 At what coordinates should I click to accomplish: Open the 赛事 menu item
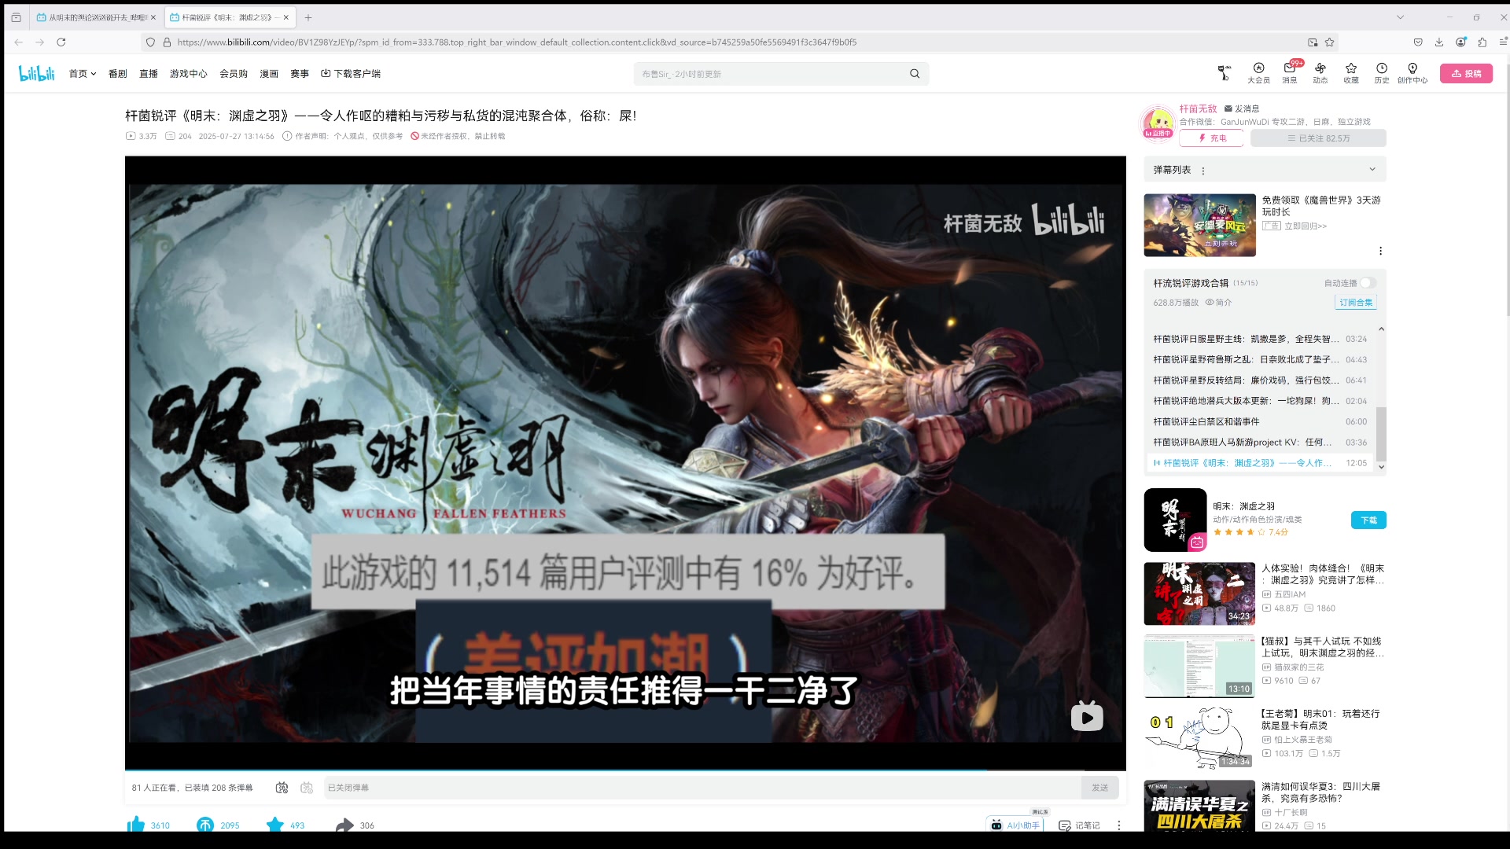[300, 74]
